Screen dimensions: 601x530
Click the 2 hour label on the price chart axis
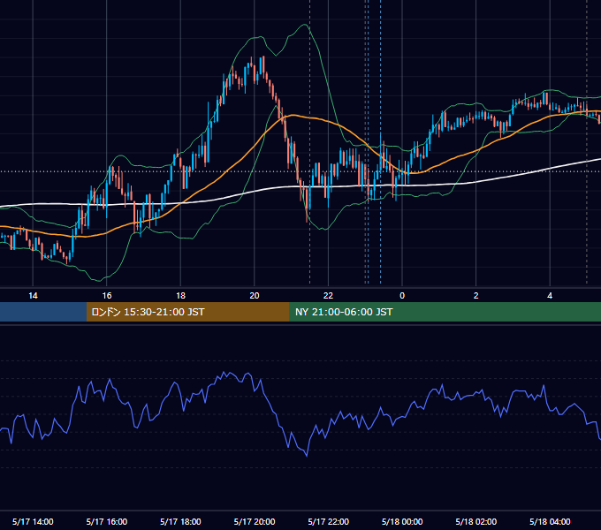[476, 296]
